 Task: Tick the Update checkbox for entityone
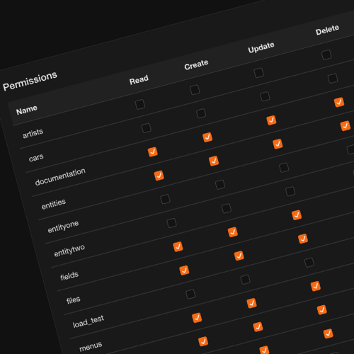tap(284, 168)
